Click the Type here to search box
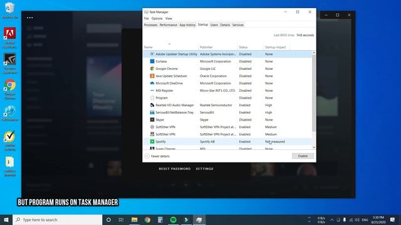This screenshot has height=225, width=401. [x=57, y=219]
